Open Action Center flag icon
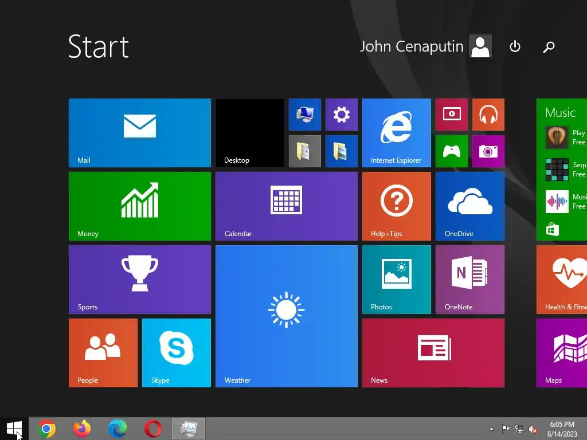The image size is (587, 440). pos(505,429)
